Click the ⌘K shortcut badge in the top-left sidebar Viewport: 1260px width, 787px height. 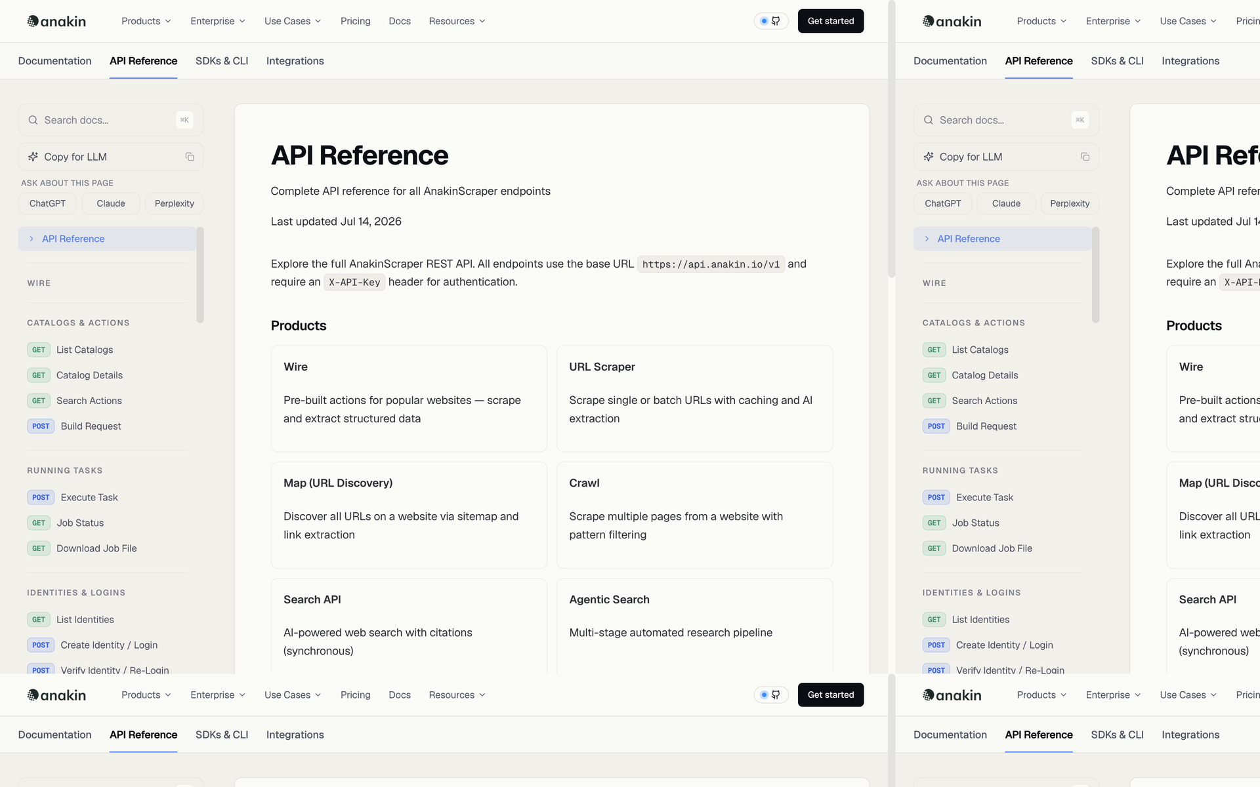(x=184, y=120)
